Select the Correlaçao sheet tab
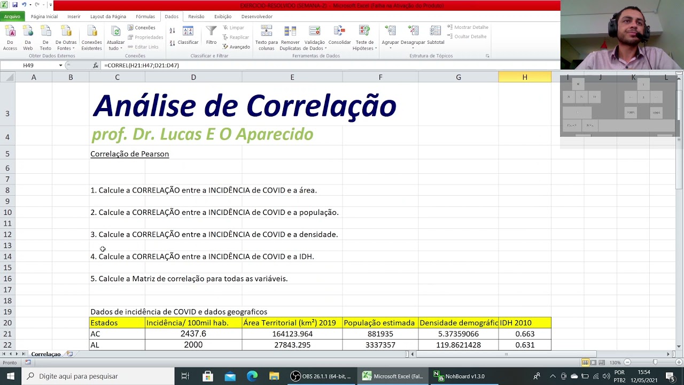The image size is (684, 385). [45, 354]
